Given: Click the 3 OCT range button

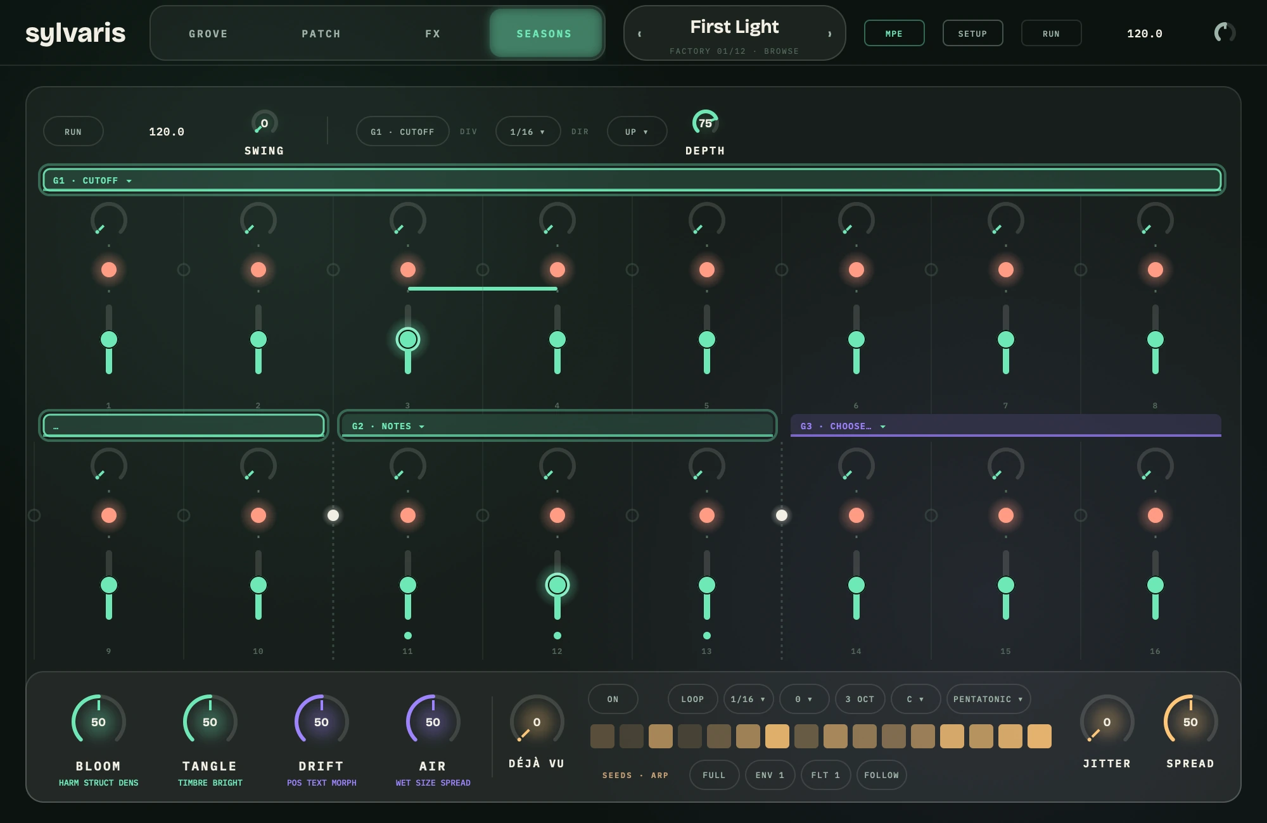Looking at the screenshot, I should coord(860,699).
